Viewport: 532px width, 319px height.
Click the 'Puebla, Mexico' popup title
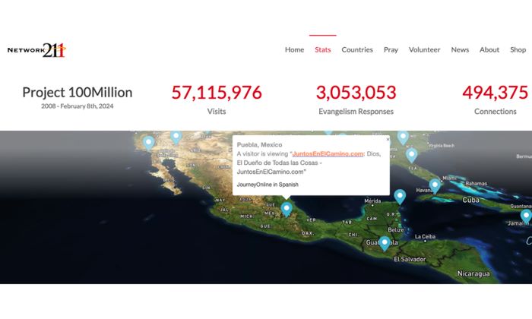tap(260, 145)
